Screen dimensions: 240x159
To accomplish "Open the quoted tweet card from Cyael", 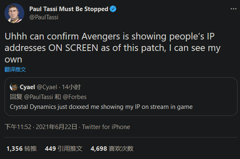I will (x=121, y=97).
